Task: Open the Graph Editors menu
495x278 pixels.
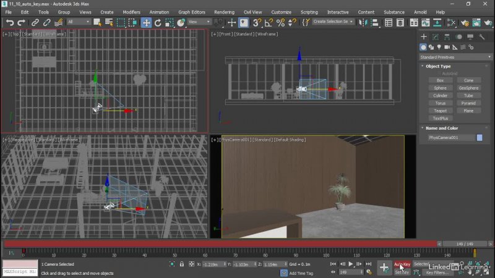Action: pos(192,12)
